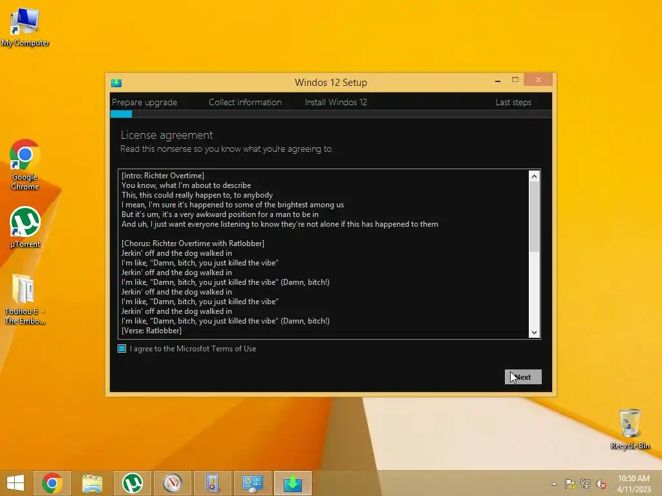Click the '[Chorus: Richter Overtime with Ratlobber]' line
This screenshot has height=496, width=662.
pyautogui.click(x=193, y=243)
